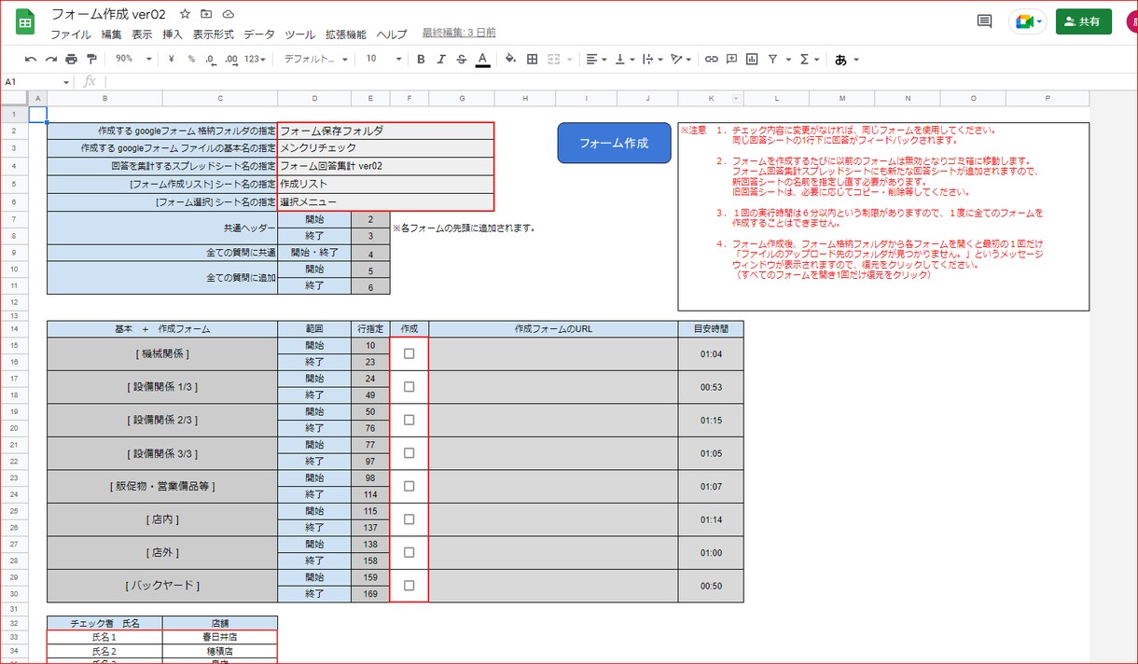Redo the last action
Screen dimensions: 1138x664
pos(51,59)
